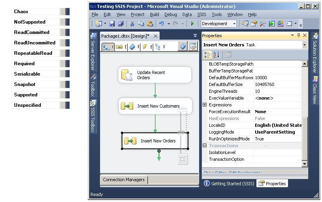The image size is (322, 202).
Task: Select the Update Recent Orders task
Action: (155, 75)
